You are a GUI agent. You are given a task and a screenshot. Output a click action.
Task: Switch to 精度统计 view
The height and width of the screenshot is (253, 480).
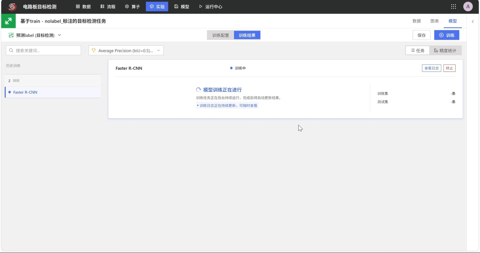click(x=445, y=50)
